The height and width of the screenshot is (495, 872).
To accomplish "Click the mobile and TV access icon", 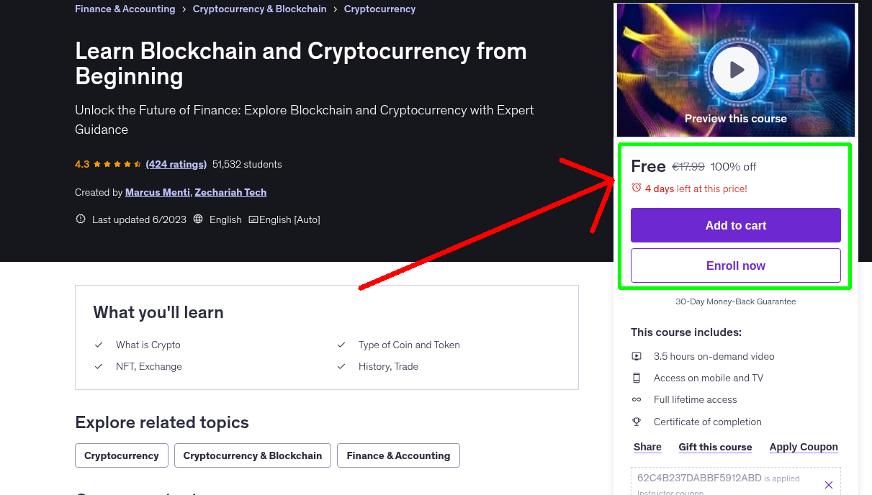I will tap(636, 378).
